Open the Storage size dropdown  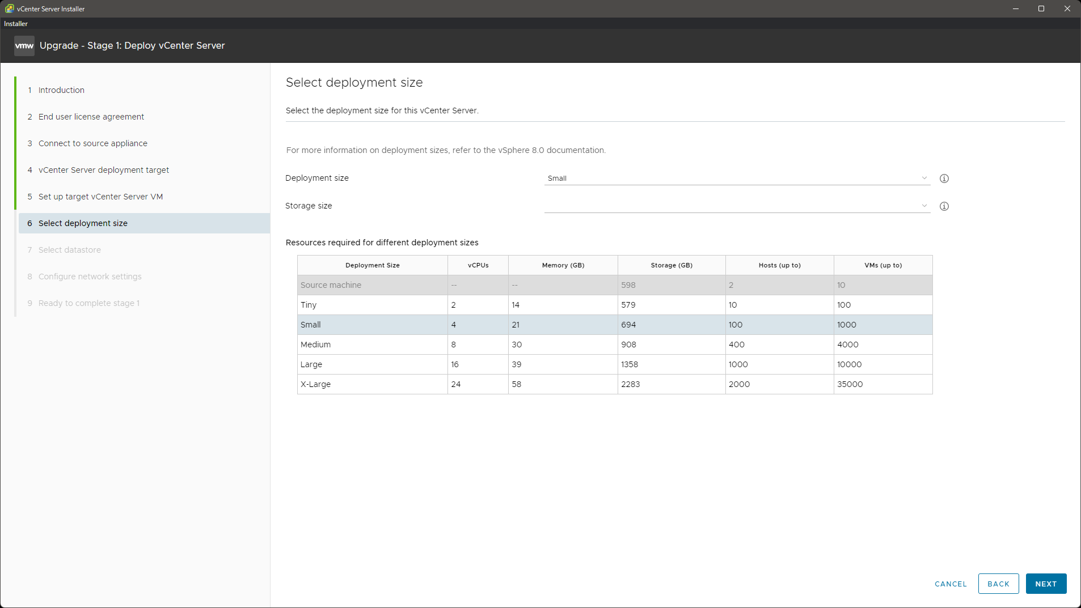pyautogui.click(x=737, y=206)
